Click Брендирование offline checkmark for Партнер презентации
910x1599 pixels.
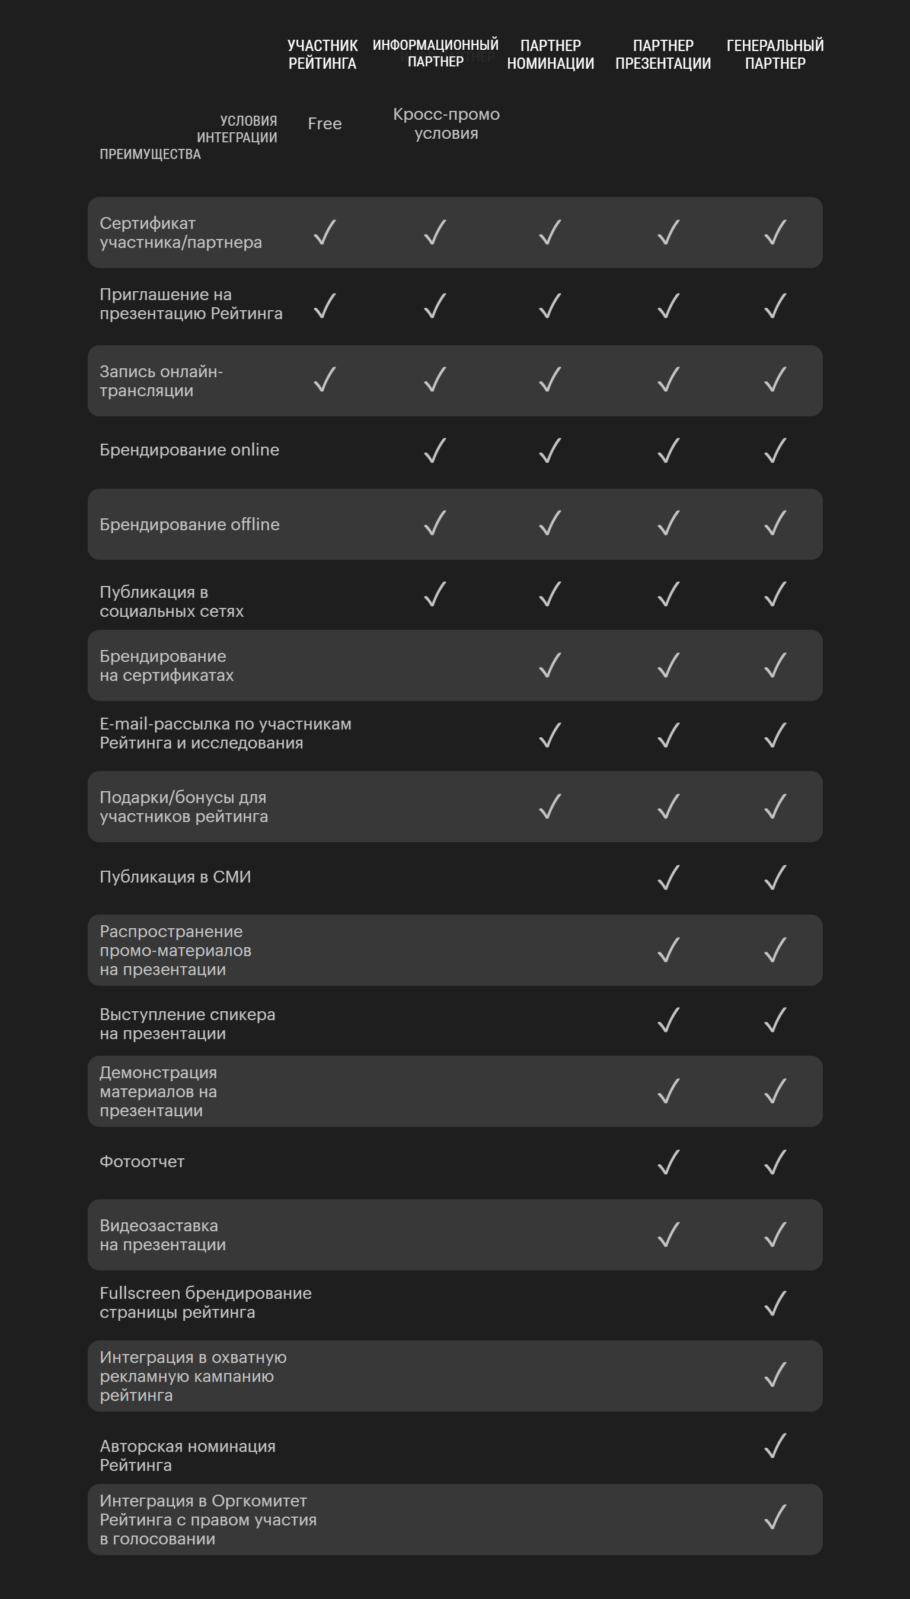click(x=668, y=523)
